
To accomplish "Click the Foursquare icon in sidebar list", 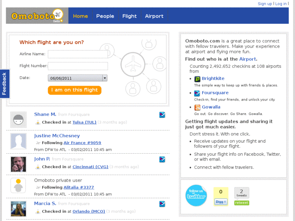I will [x=197, y=93].
